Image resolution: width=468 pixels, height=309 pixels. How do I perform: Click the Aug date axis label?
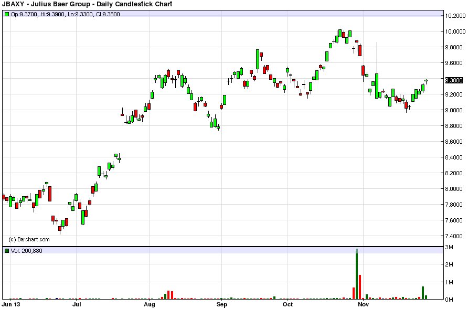[x=149, y=304]
